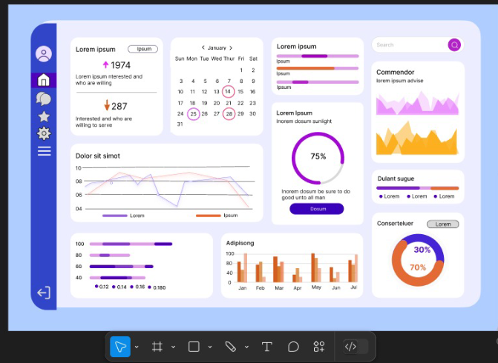The image size is (498, 363).
Task: Click the home icon in dashboard sidebar
Action: (x=44, y=80)
